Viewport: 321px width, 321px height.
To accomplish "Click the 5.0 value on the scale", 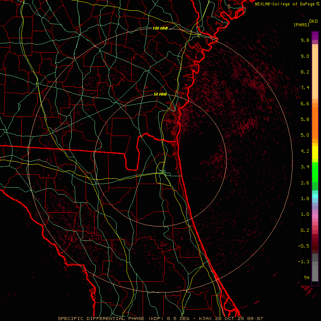I will (305, 135).
